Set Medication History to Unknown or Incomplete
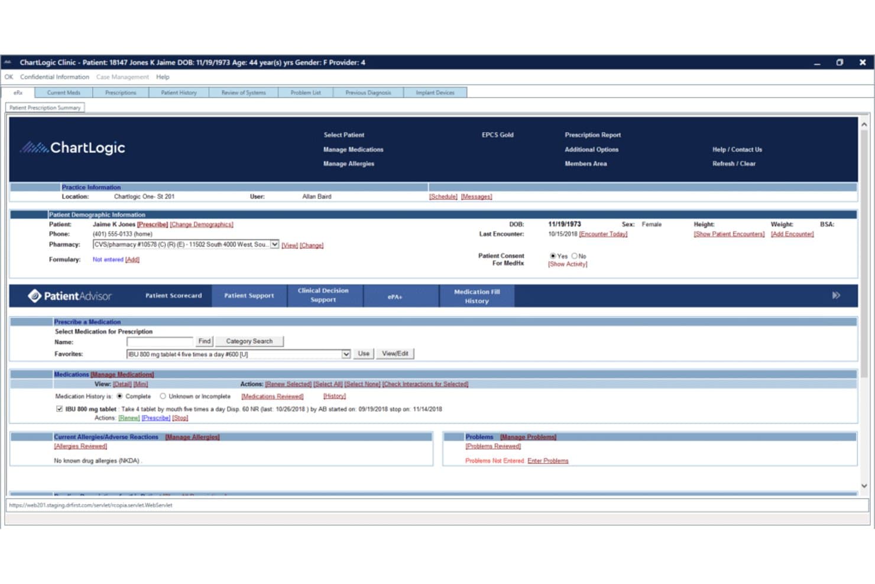The height and width of the screenshot is (584, 875). point(163,396)
